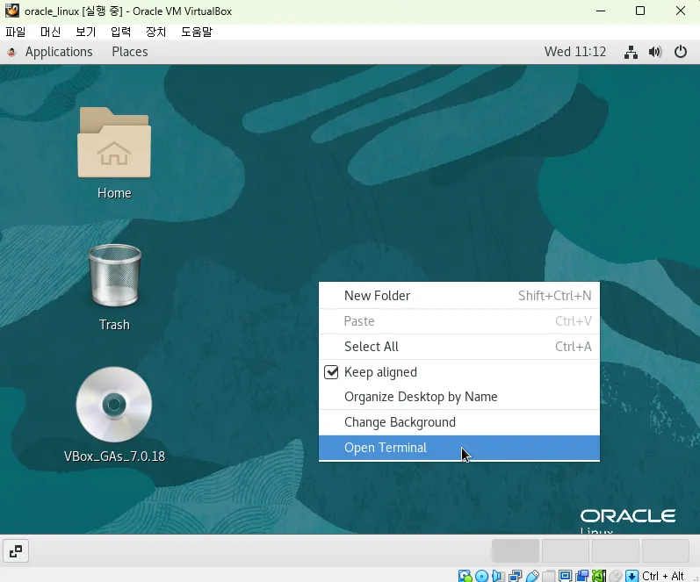Open the 도움말 menu
This screenshot has width=700, height=582.
point(197,32)
